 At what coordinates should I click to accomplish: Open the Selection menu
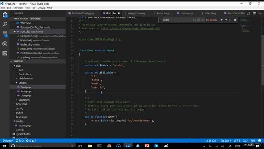pos(18,8)
